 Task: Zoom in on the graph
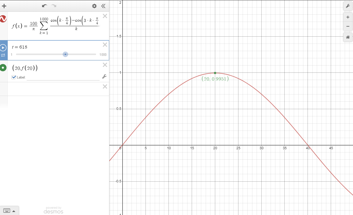(348, 17)
